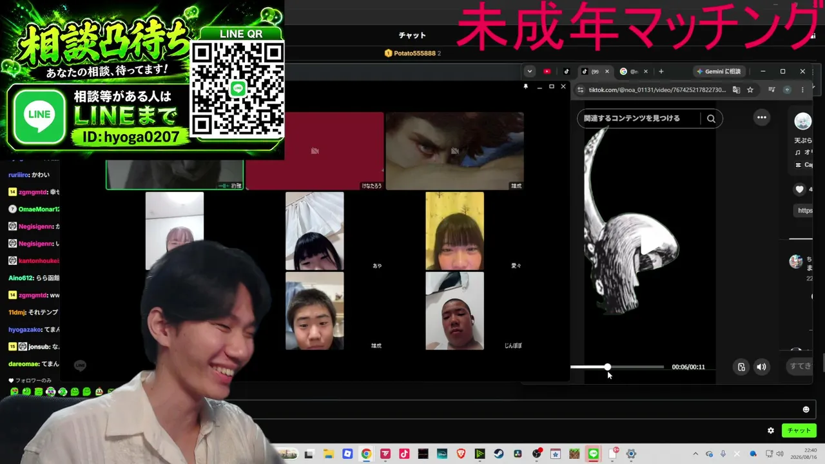Open the チャット tab header
Image resolution: width=825 pixels, height=464 pixels.
(x=412, y=35)
